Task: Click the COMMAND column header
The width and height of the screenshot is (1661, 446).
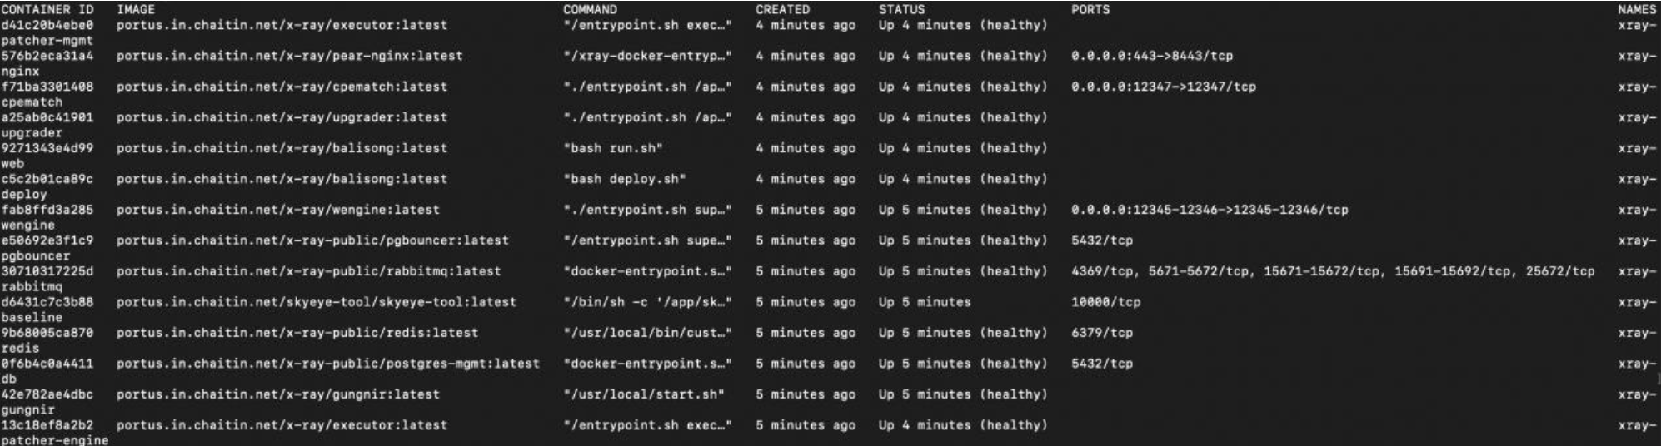Action: pyautogui.click(x=590, y=9)
